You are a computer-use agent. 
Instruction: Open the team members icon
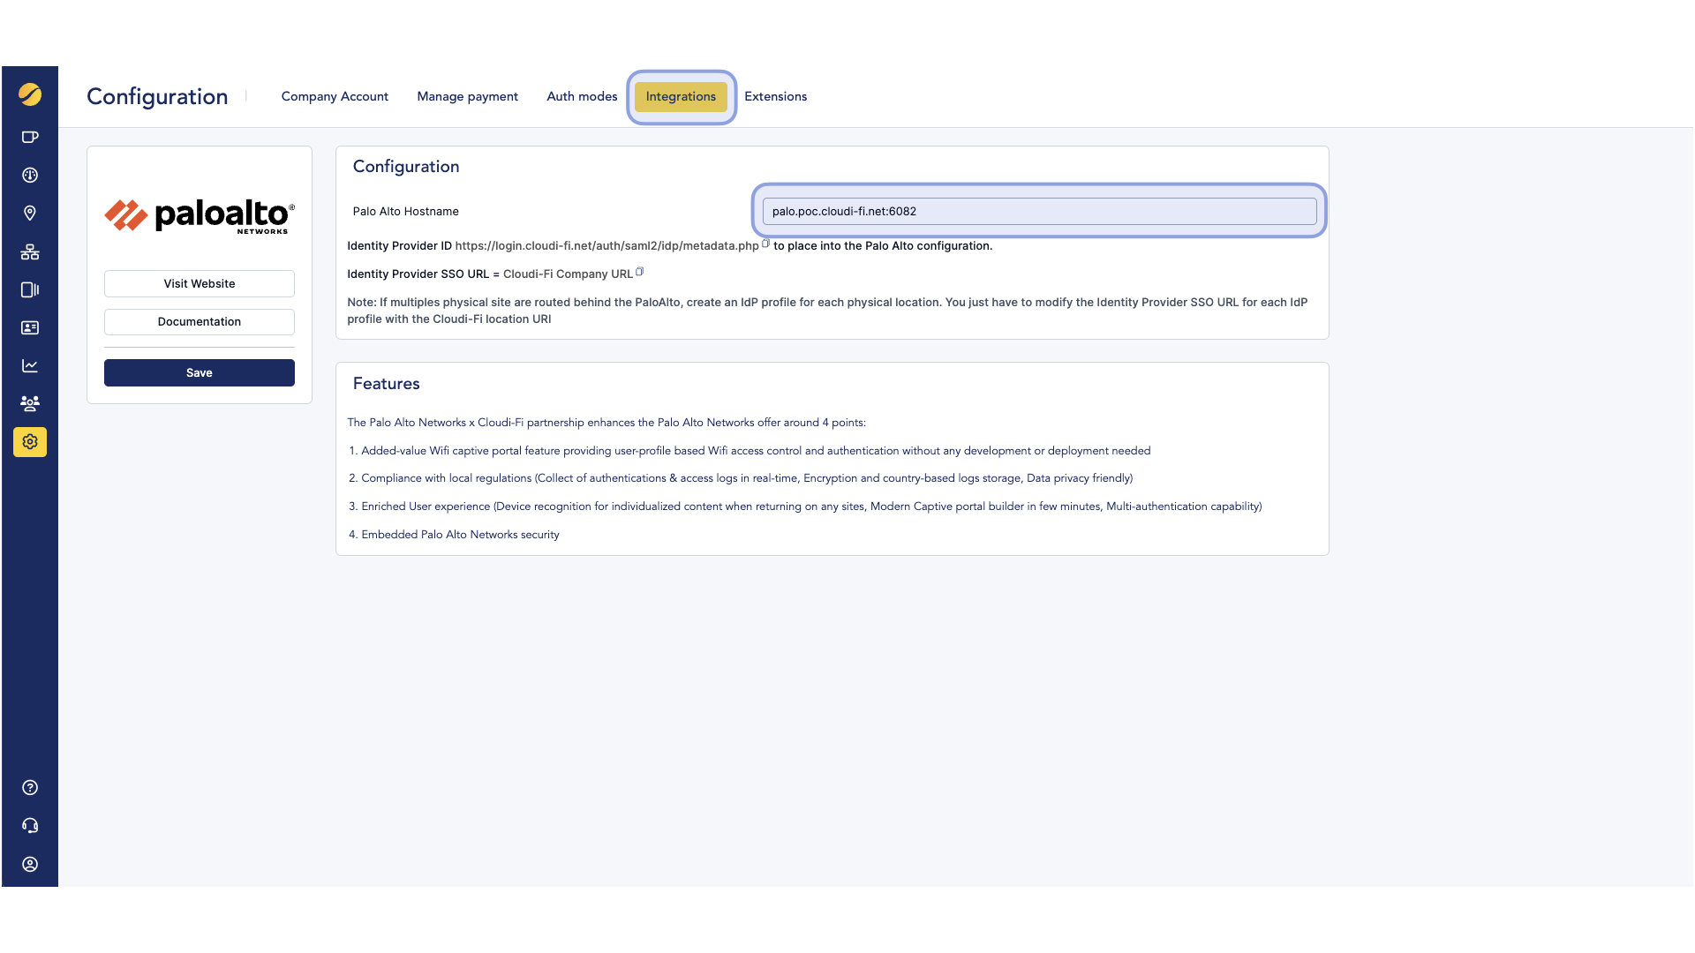click(x=30, y=403)
